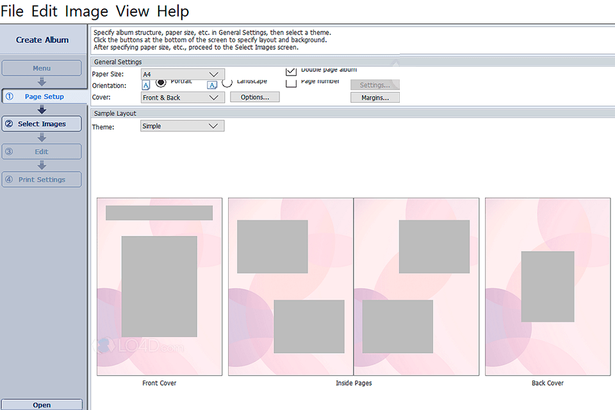Open the View menu
This screenshot has height=410, width=615.
133,11
